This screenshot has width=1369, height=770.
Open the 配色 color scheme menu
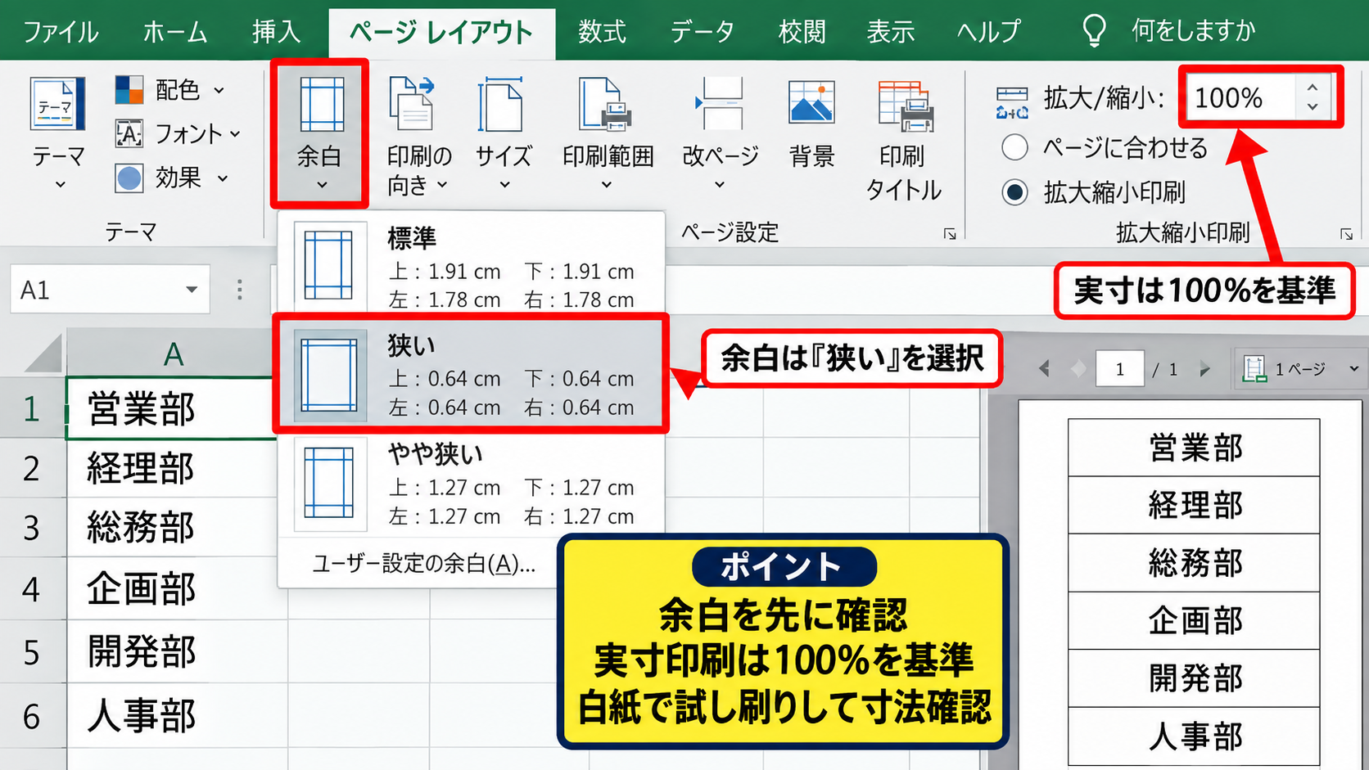[x=169, y=90]
